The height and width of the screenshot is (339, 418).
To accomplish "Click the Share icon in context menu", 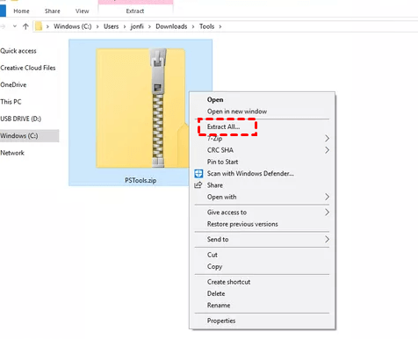I will (198, 185).
